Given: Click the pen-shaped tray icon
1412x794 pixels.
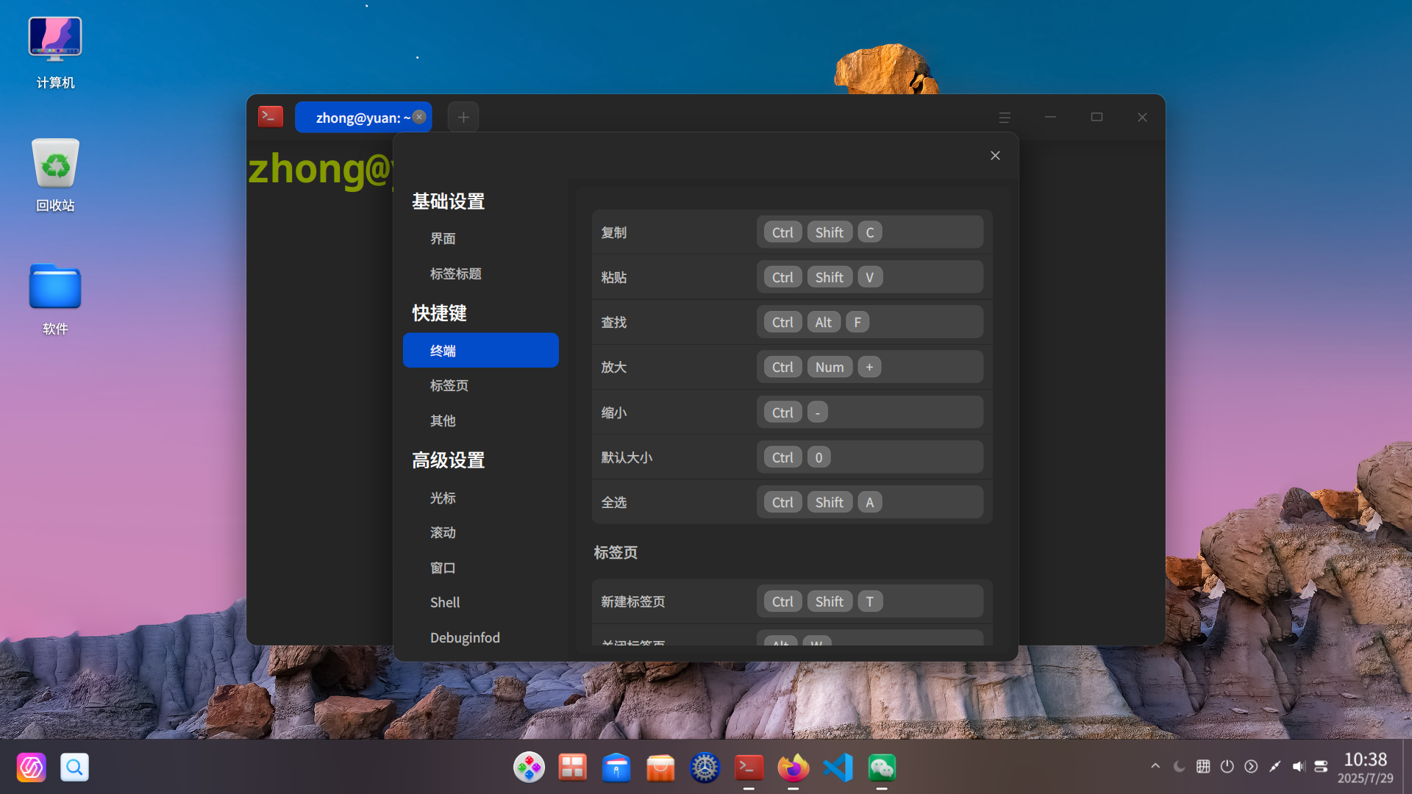Looking at the screenshot, I should tap(1274, 766).
